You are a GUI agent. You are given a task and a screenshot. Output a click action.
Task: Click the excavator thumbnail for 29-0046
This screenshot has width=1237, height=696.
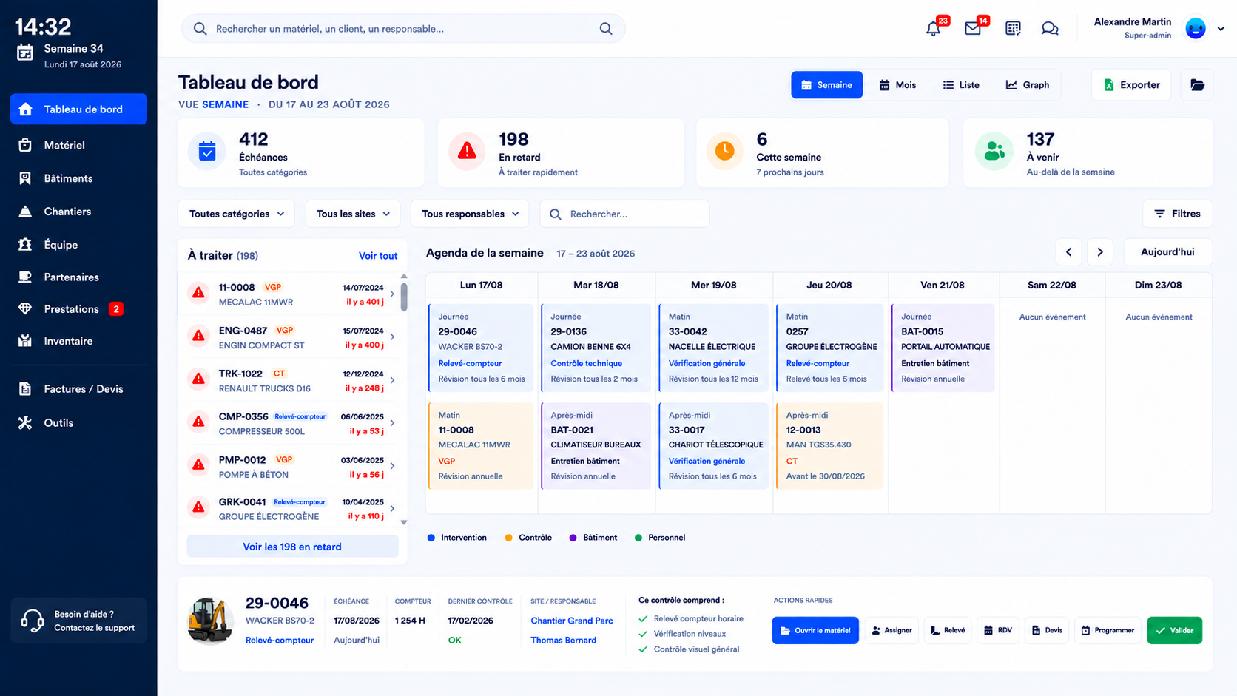[210, 621]
